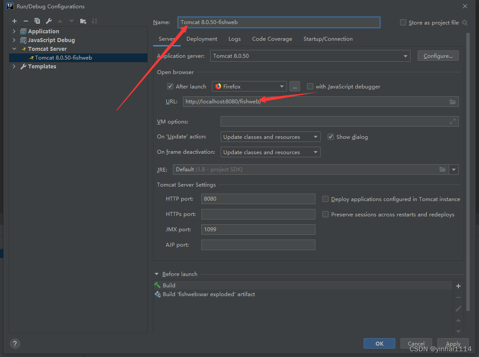Click the HTTP port field
The height and width of the screenshot is (357, 479).
tap(258, 199)
